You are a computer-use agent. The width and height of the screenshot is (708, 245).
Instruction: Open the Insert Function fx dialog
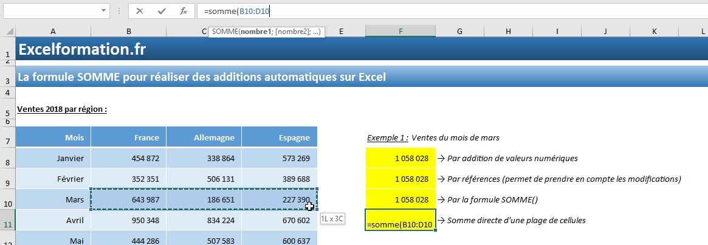coord(184,12)
